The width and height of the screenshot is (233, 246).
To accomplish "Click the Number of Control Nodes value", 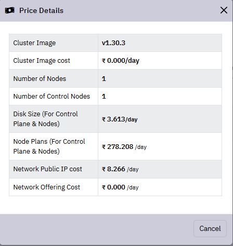I will (x=104, y=96).
